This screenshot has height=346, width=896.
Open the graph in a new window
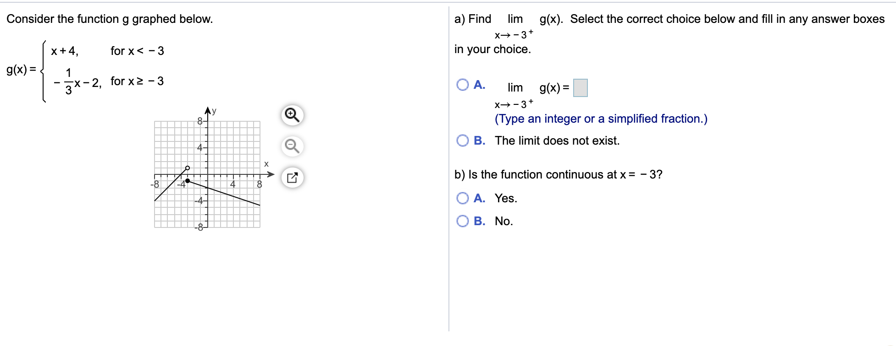point(292,178)
